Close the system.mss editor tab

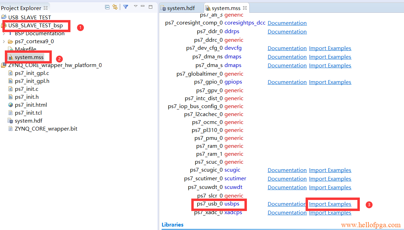click(x=245, y=8)
